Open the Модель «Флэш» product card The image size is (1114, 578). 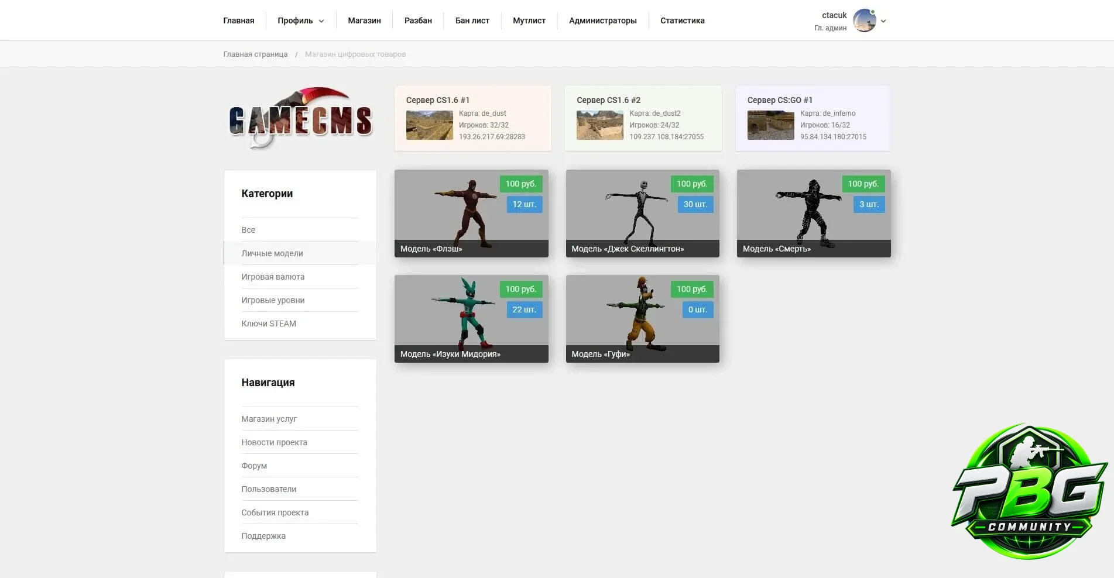pyautogui.click(x=471, y=214)
